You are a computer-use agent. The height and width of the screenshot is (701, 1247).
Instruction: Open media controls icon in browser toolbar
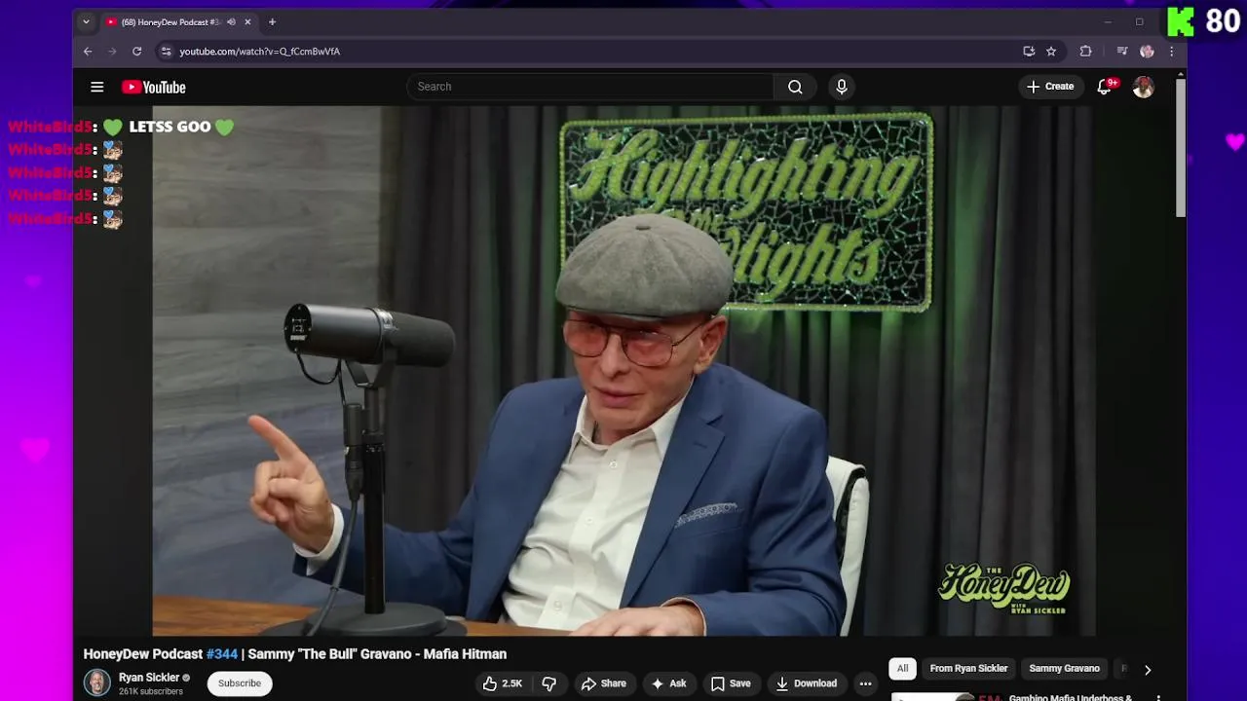[x=1122, y=52]
